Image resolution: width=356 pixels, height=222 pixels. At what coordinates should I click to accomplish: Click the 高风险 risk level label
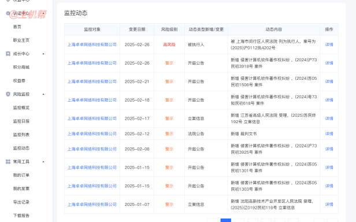(x=169, y=45)
